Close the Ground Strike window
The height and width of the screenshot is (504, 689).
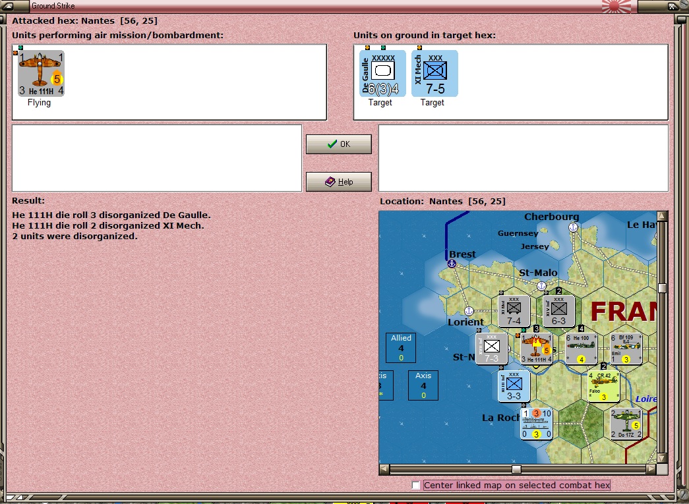[x=672, y=6]
